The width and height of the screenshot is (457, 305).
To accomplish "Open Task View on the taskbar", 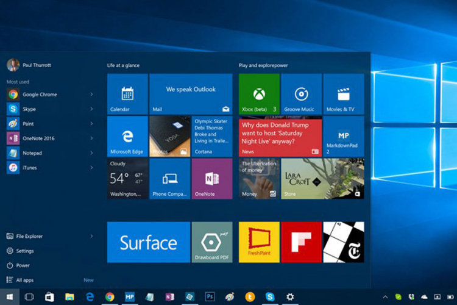I will 29,297.
